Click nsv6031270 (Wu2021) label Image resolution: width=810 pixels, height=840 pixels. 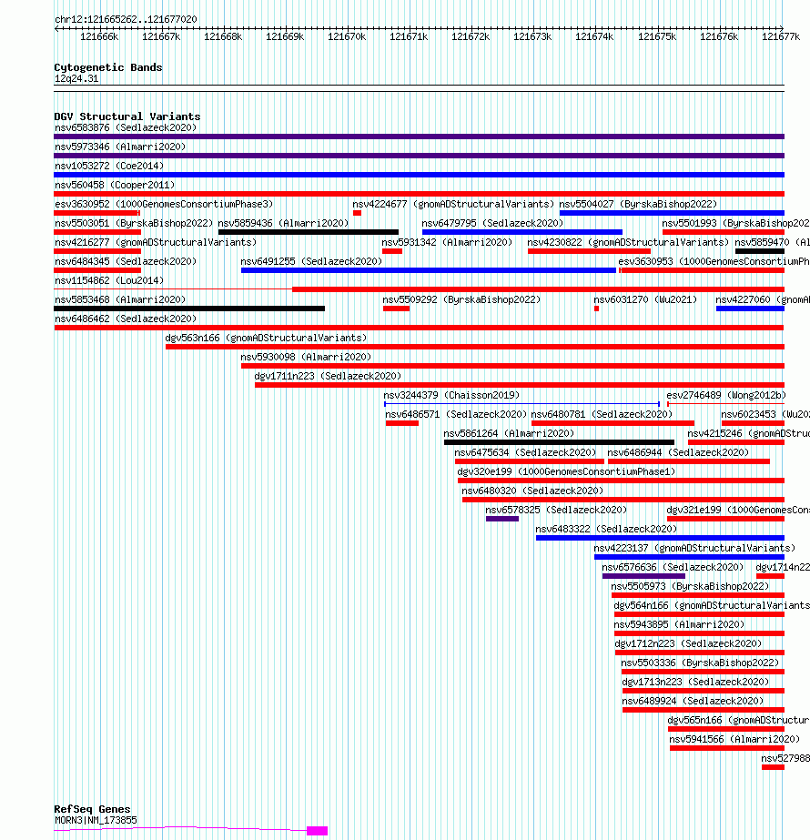coord(645,299)
